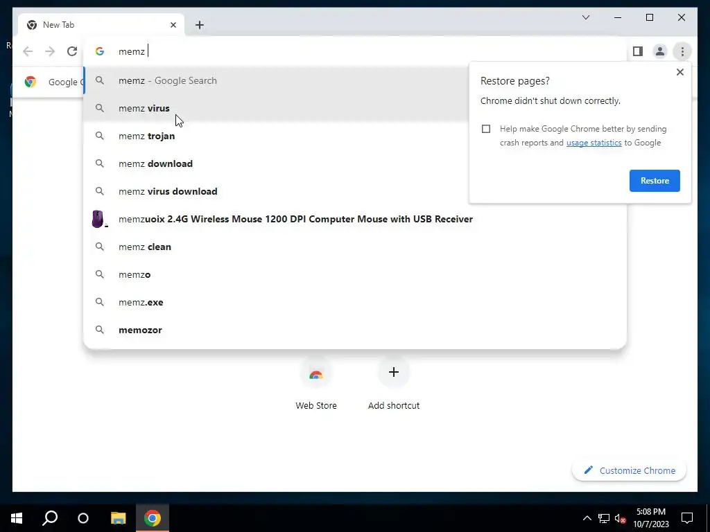This screenshot has height=532, width=710.
Task: Click the mouse product thumbnail in suggestions
Action: pos(98,219)
